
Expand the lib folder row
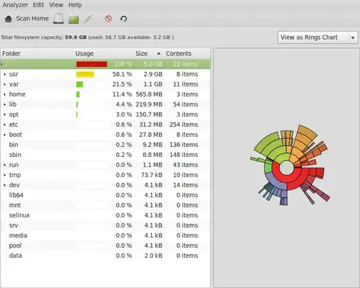click(5, 104)
